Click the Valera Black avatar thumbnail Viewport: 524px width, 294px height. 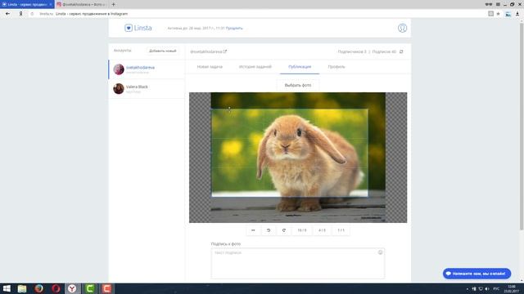(119, 89)
